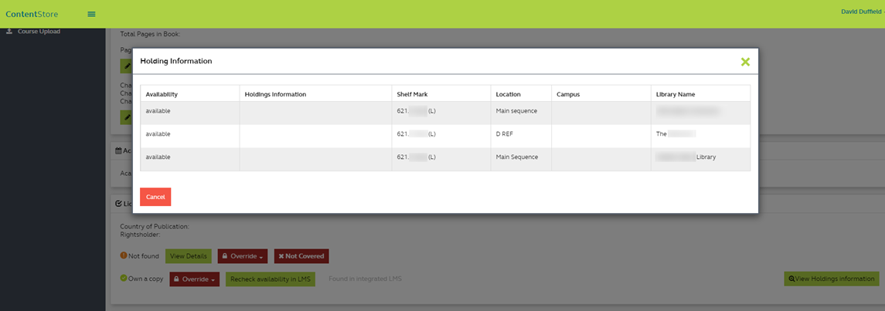Click the Shelf Mark column header

click(x=412, y=94)
